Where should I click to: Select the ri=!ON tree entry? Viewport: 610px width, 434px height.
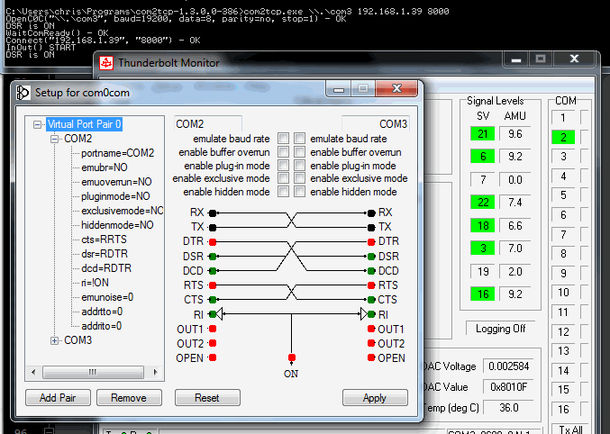click(x=95, y=283)
